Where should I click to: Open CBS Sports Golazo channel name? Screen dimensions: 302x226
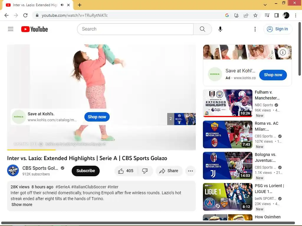[40, 168]
